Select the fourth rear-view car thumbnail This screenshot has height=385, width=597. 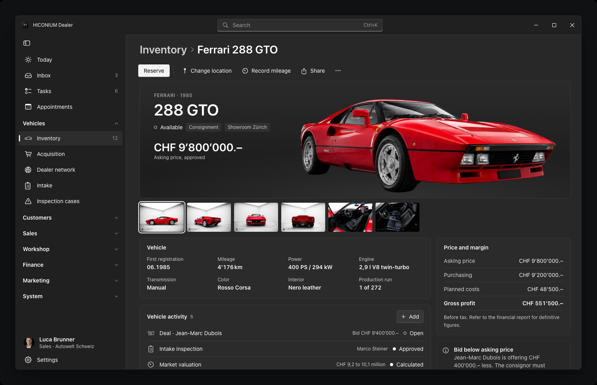pyautogui.click(x=303, y=217)
